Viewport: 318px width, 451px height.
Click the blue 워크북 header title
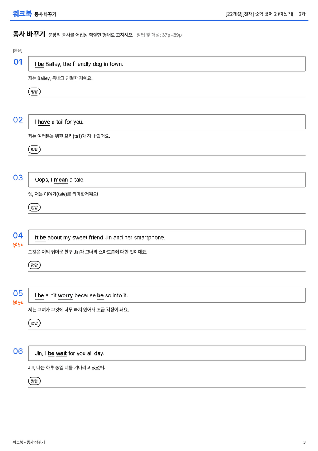22,14
